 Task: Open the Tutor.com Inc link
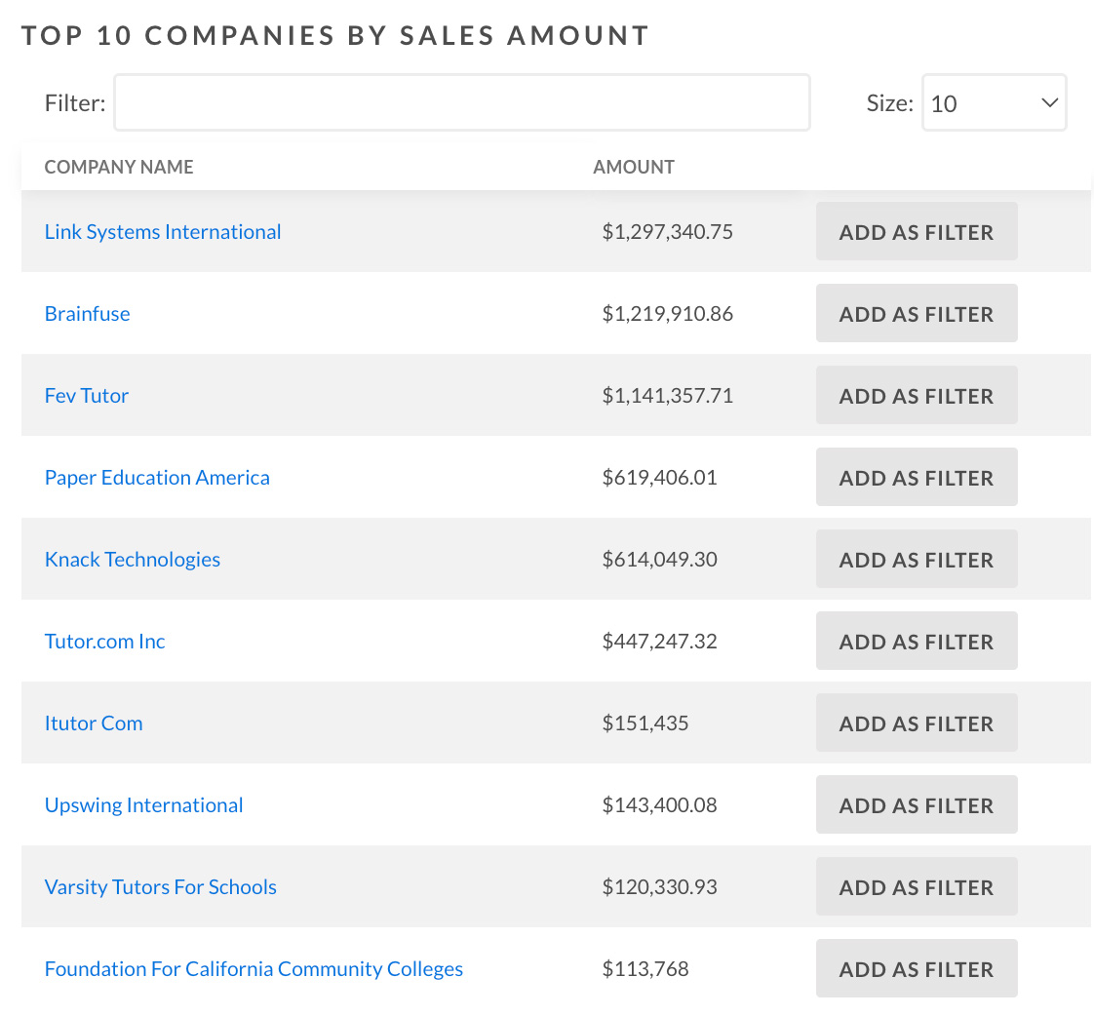105,642
